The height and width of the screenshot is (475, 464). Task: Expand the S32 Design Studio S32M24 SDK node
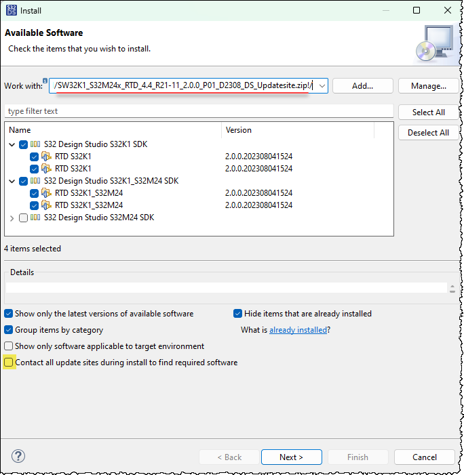click(x=12, y=218)
